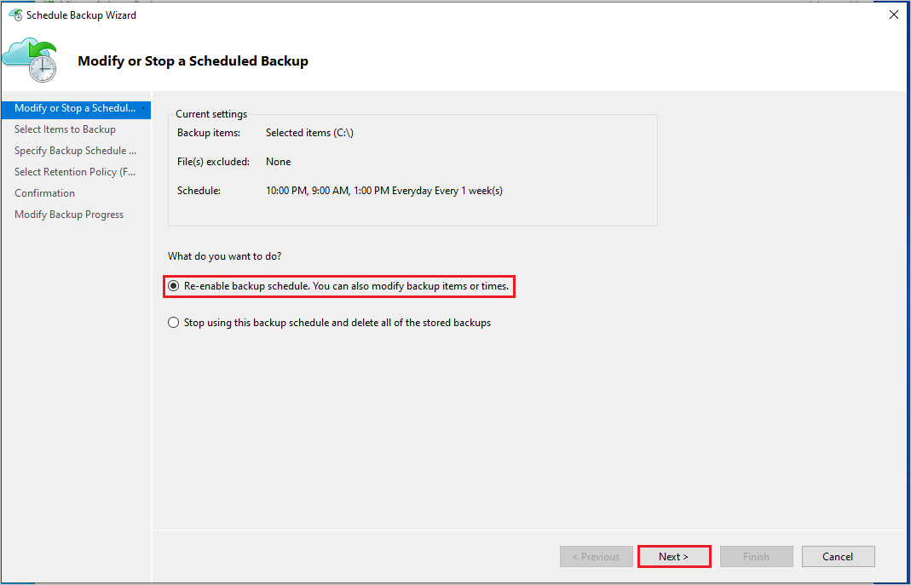Image resolution: width=911 pixels, height=585 pixels.
Task: Click the Schedule Backup Wizard title bar icon
Action: pos(15,14)
